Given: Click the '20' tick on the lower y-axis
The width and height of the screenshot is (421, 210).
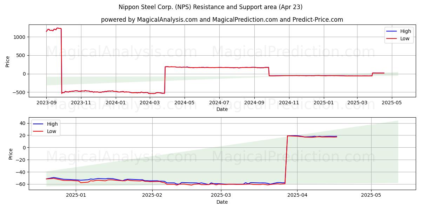Looking at the screenshot, I should 23,135.
